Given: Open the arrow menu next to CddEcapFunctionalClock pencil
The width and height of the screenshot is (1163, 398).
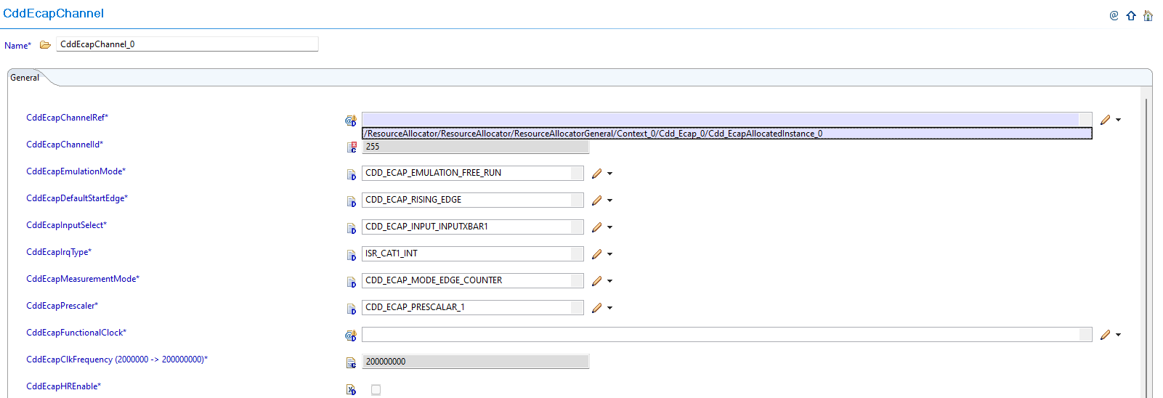Looking at the screenshot, I should [x=1119, y=335].
